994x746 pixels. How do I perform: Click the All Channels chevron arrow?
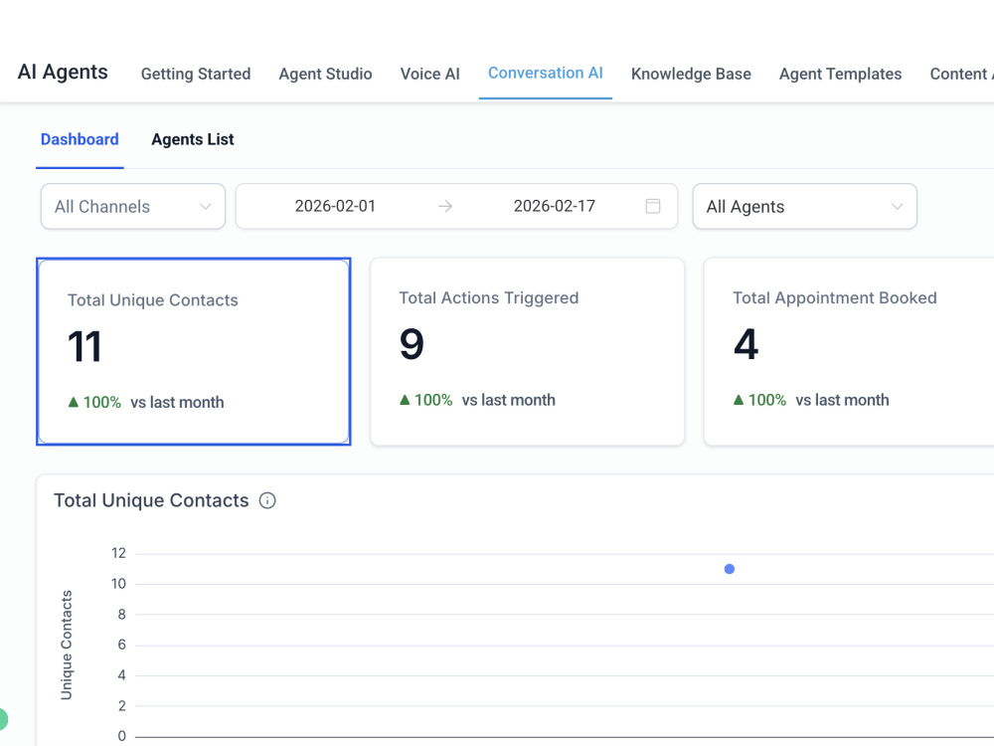(205, 206)
